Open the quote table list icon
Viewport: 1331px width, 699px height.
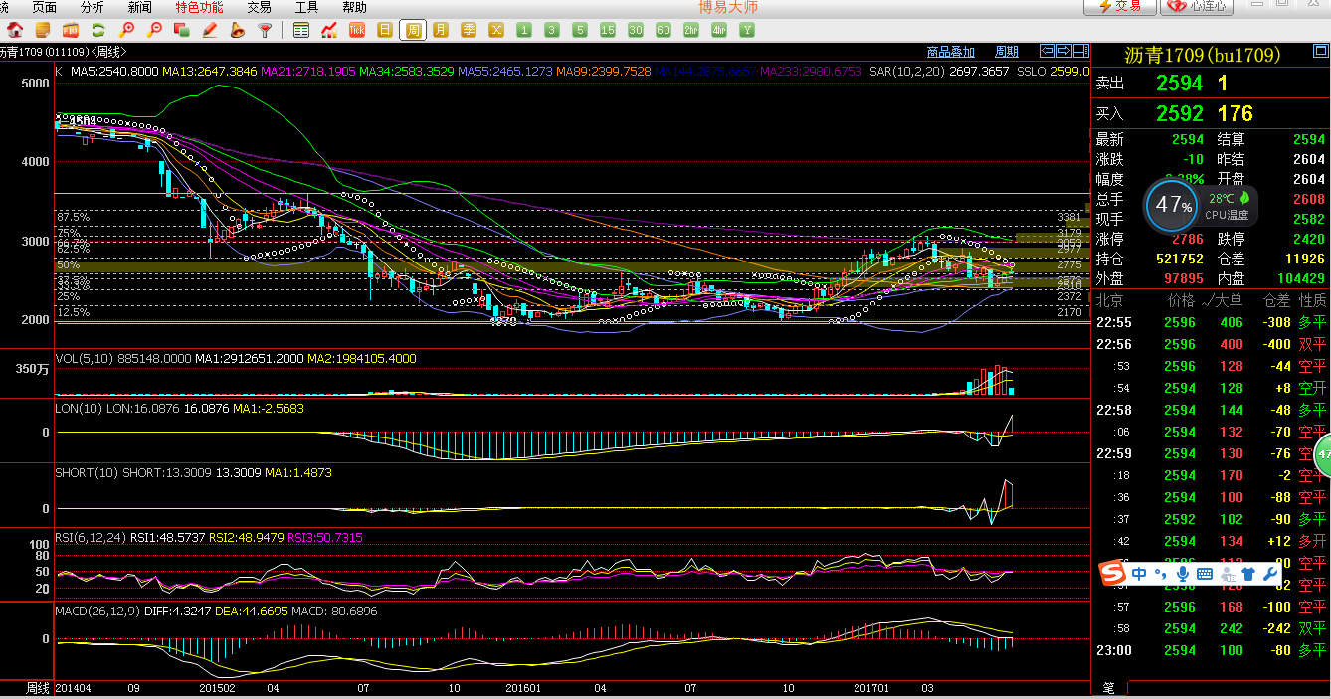[x=301, y=30]
